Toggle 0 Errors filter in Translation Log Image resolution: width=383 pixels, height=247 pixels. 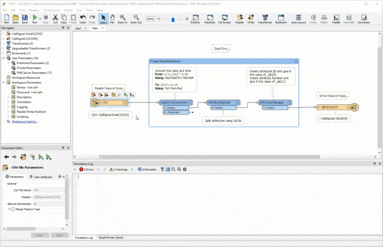(86, 169)
